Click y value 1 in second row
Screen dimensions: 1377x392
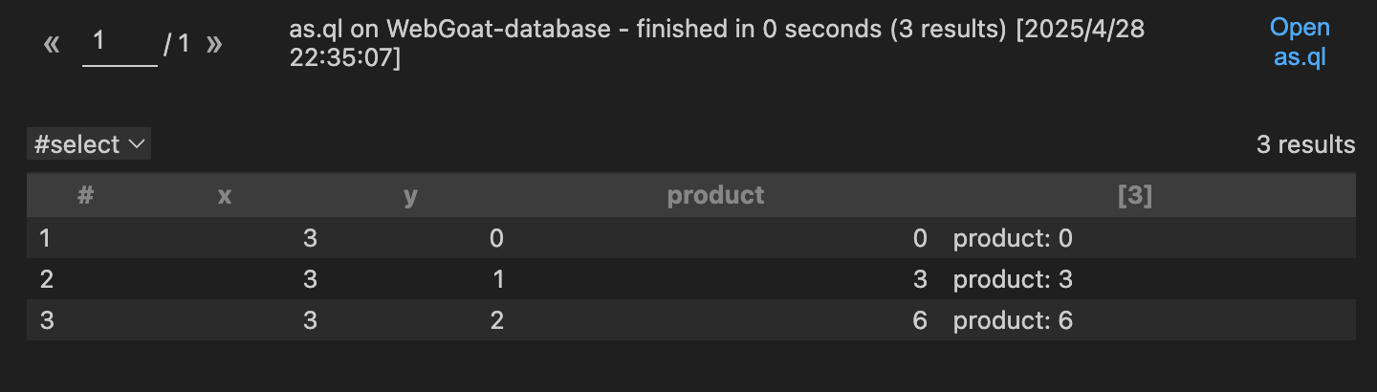pyautogui.click(x=497, y=279)
